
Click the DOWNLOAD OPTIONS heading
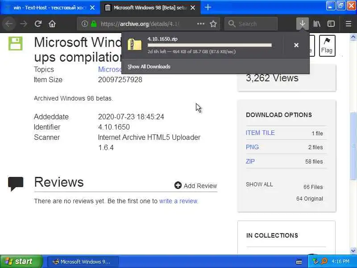(x=279, y=115)
